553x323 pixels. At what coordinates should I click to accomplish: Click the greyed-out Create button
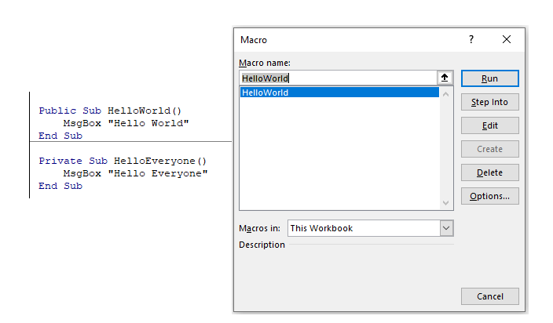(489, 149)
